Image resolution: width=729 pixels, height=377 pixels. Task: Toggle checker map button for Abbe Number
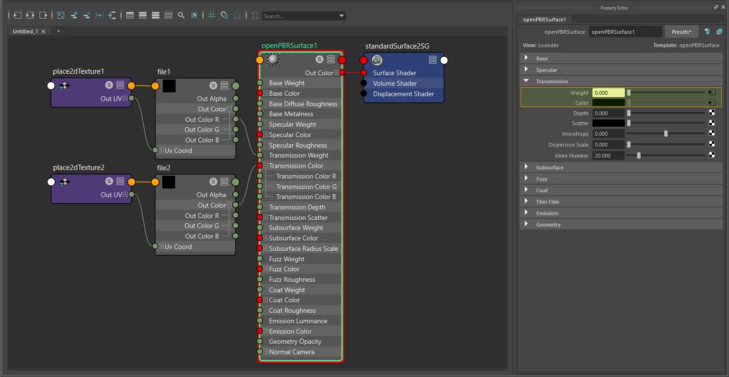click(x=712, y=155)
